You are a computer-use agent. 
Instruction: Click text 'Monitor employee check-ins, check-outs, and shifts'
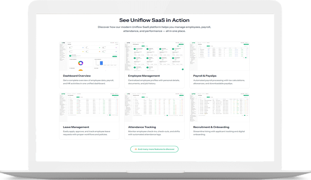point(154,131)
